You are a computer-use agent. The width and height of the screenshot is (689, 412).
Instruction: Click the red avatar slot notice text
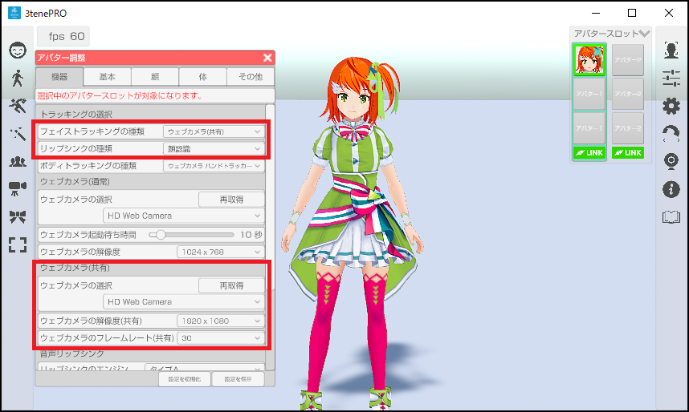120,95
